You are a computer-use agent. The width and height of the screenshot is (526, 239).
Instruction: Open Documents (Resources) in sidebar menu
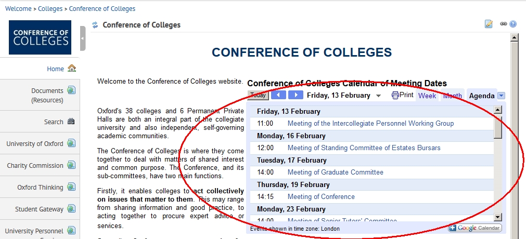click(47, 95)
